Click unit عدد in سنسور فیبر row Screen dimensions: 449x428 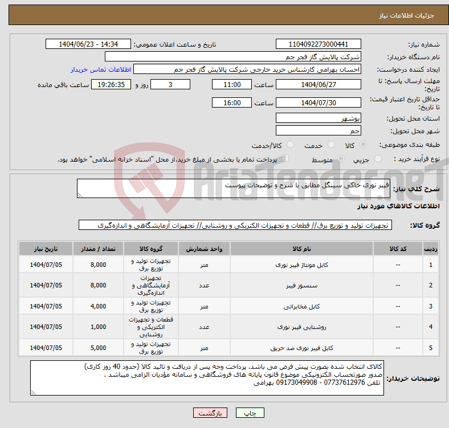[204, 286]
